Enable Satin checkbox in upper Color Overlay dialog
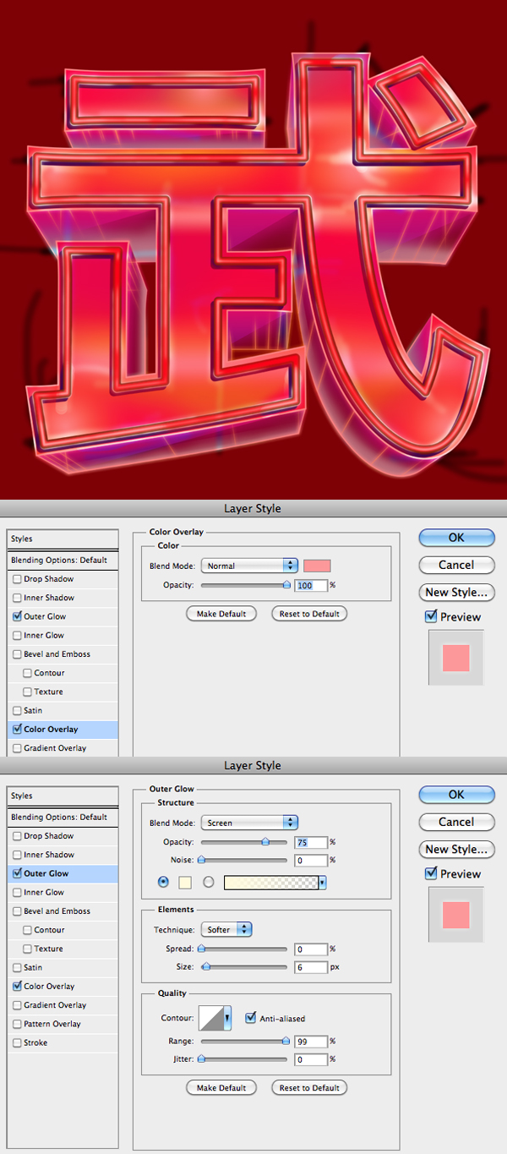507x1154 pixels. (17, 710)
